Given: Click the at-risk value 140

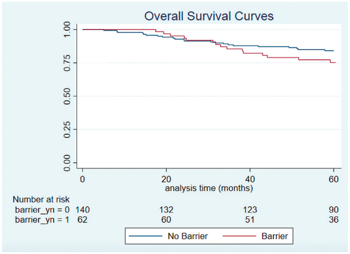Looking at the screenshot, I should click(x=82, y=210).
